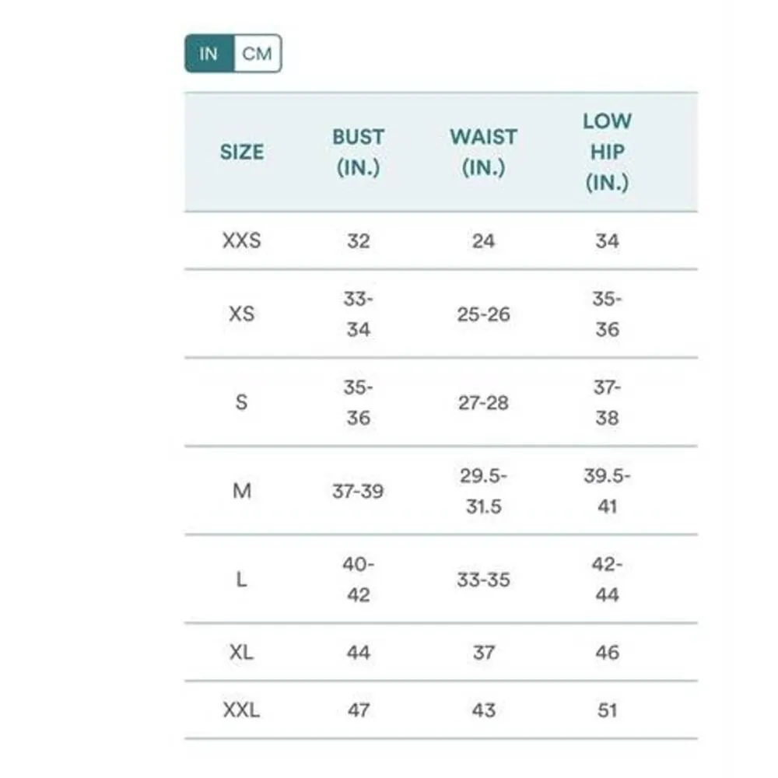
Task: Click the 25-26 waist measurement cell
Action: 483,314
